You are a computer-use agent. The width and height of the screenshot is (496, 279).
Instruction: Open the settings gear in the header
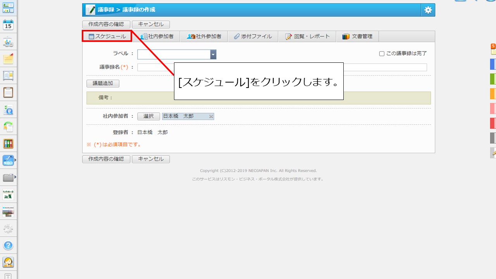coord(428,10)
